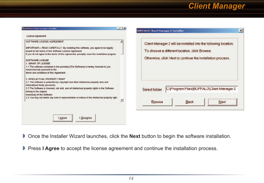Click Next to continue installation

[222, 102]
